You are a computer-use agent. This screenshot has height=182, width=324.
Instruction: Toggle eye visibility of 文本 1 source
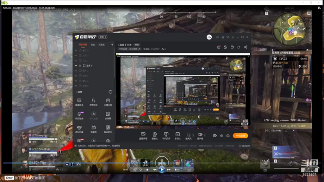click(x=76, y=60)
